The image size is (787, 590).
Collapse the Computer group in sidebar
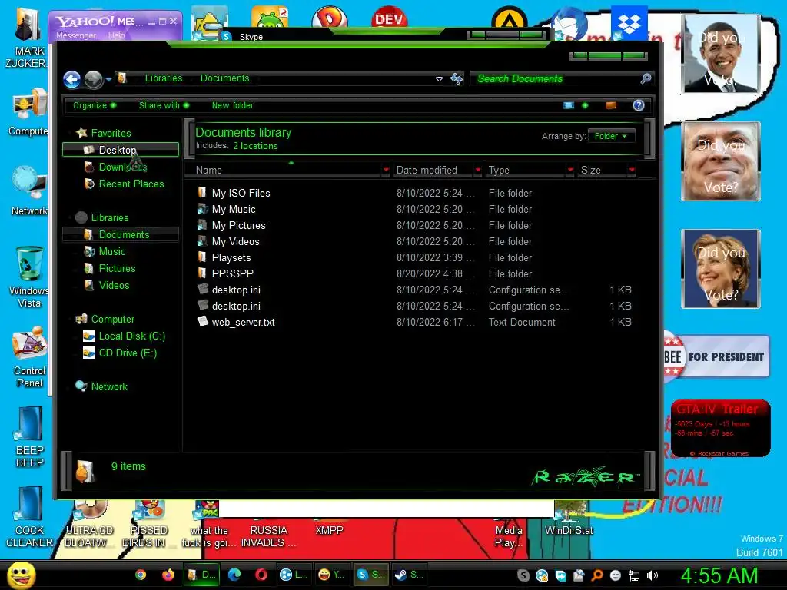tap(69, 319)
